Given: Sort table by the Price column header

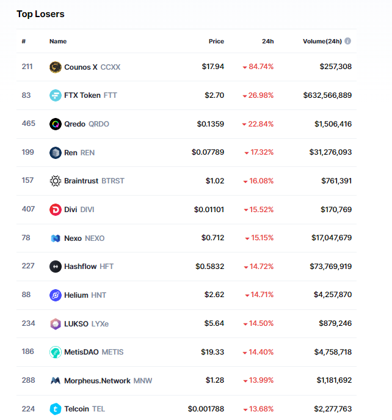Looking at the screenshot, I should [216, 41].
